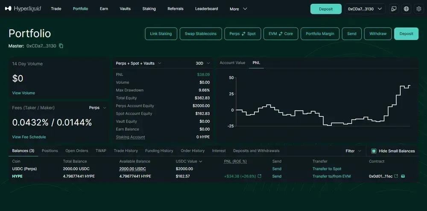The width and height of the screenshot is (427, 211).
Task: Click the wallet icon next to the HYPE contract
Action: tap(403, 176)
